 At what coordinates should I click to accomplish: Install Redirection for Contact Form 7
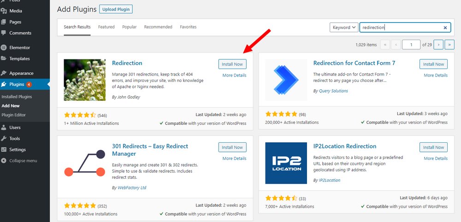point(434,64)
